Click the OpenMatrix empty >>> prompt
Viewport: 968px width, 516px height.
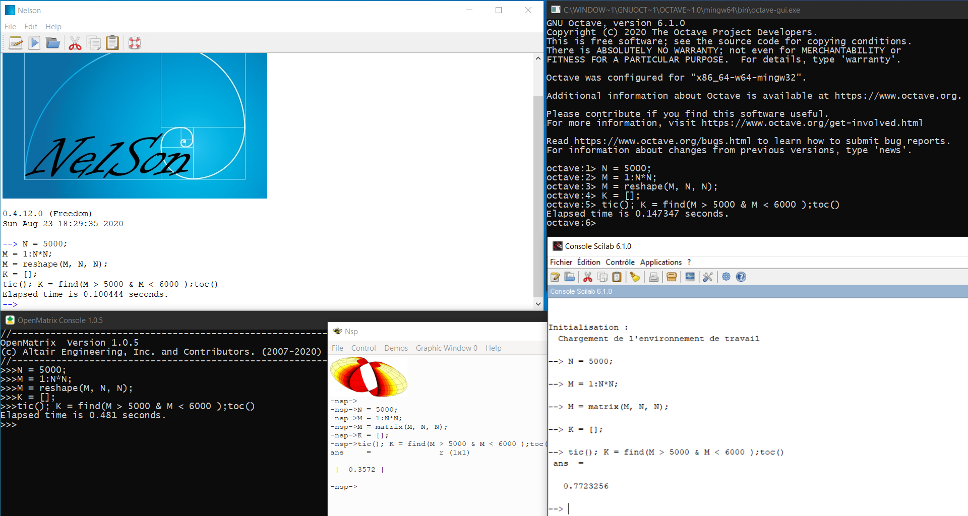click(x=9, y=425)
